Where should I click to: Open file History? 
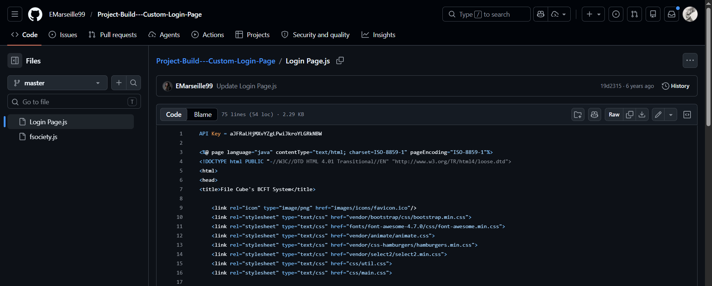pyautogui.click(x=676, y=86)
